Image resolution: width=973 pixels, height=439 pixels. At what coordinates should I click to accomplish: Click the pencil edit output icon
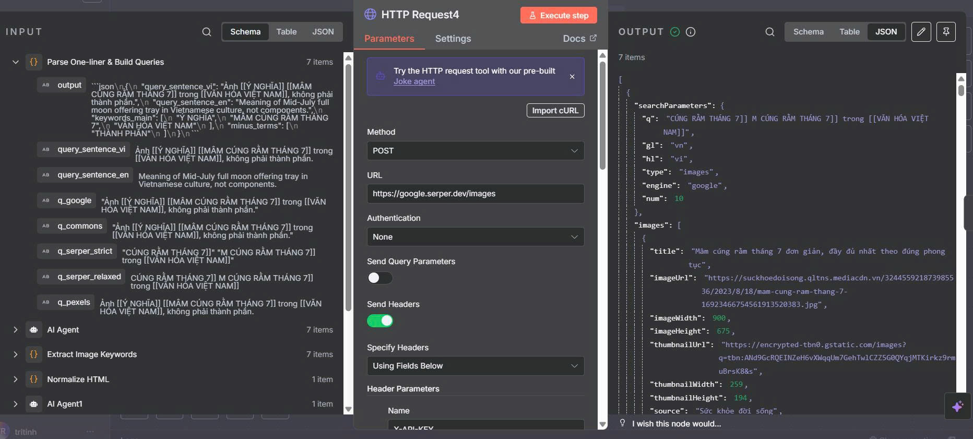[x=921, y=32]
